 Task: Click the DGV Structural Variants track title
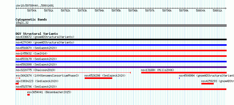(37, 34)
